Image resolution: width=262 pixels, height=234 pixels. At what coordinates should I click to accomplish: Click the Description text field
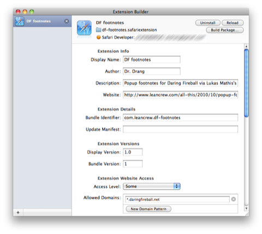coord(180,83)
